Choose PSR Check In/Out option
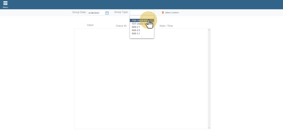Viewport: 283px width, 130px height. pyautogui.click(x=138, y=21)
